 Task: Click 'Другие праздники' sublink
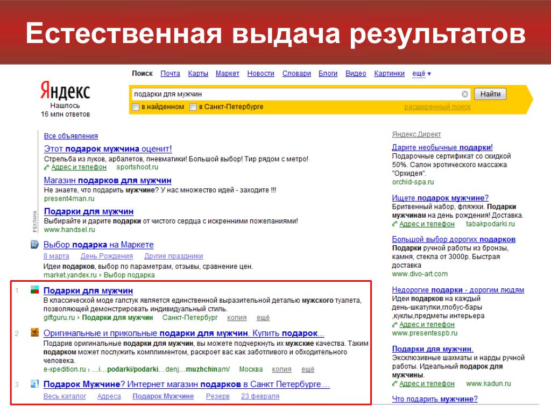[x=174, y=256]
